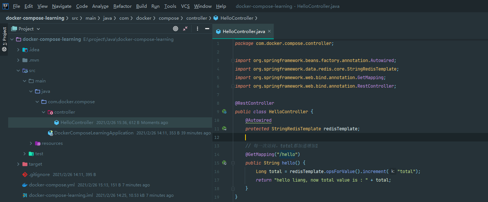Image resolution: width=488 pixels, height=202 pixels.
Task: Click the IntelliJ IDEA logo icon
Action: pos(6,6)
